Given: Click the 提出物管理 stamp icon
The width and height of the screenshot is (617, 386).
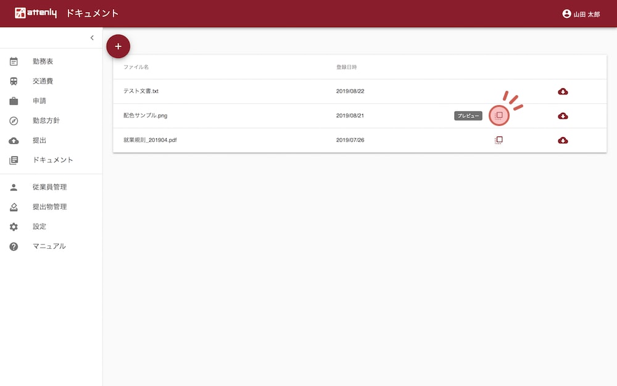Looking at the screenshot, I should coord(14,207).
